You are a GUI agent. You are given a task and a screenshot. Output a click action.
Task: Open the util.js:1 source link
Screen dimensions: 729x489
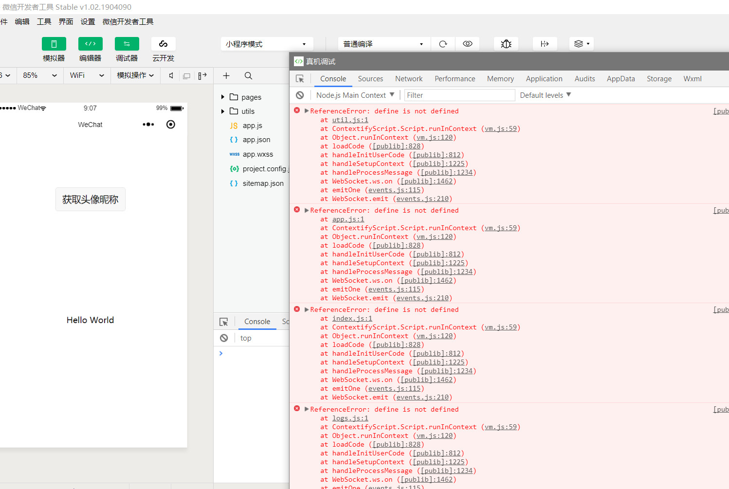tap(350, 120)
